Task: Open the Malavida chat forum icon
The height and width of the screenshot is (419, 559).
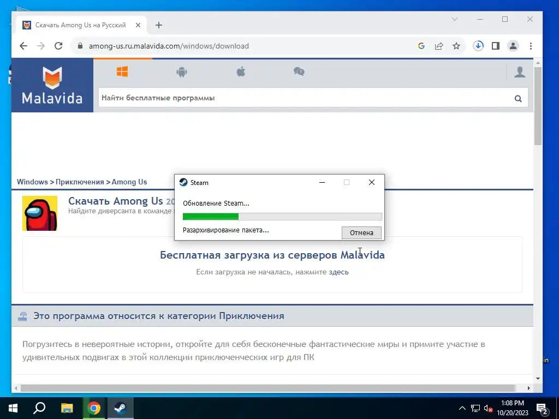Action: point(299,71)
